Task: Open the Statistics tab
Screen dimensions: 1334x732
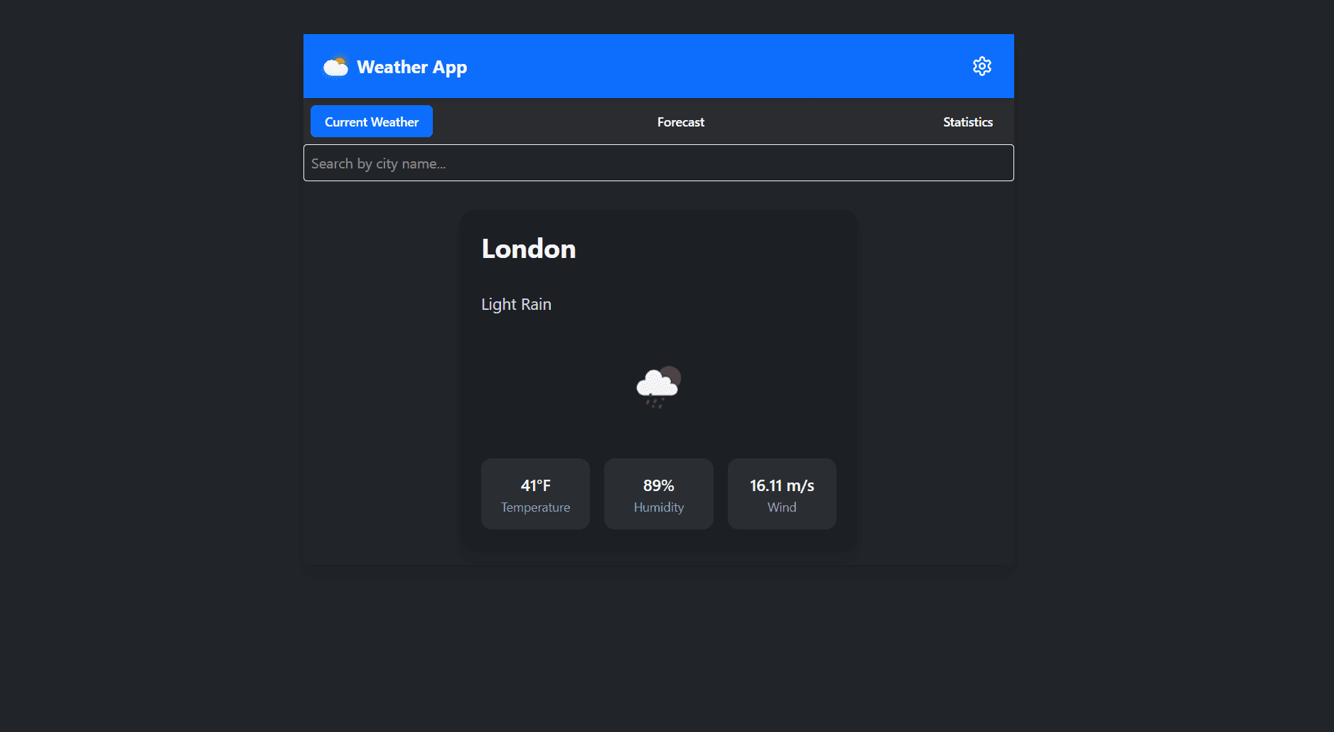Action: coord(967,122)
